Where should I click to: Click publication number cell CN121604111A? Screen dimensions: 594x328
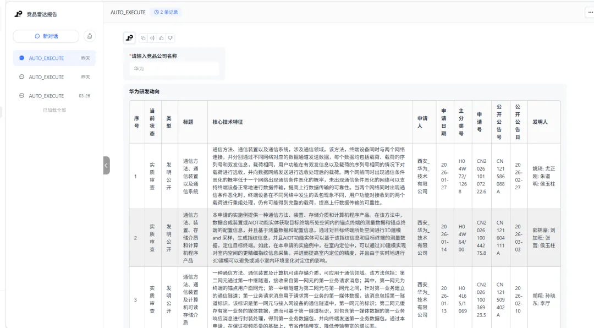(501, 238)
